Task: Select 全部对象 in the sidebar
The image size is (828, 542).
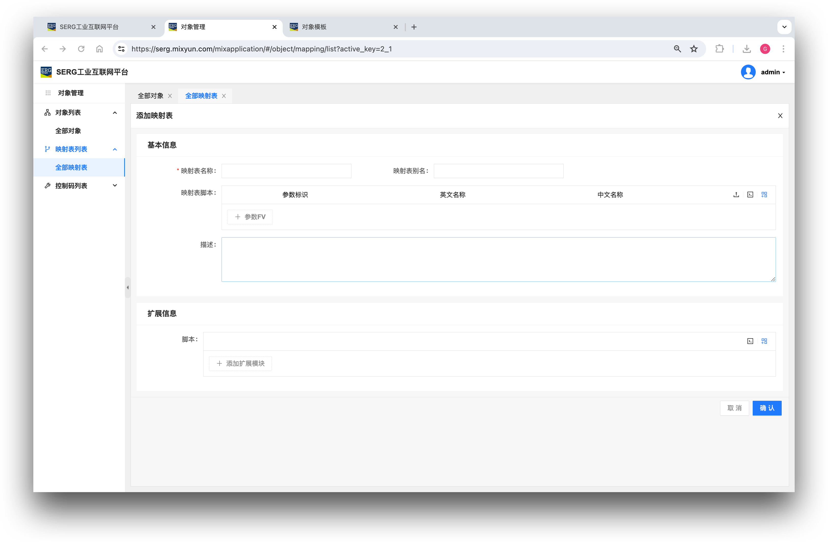Action: coord(68,131)
